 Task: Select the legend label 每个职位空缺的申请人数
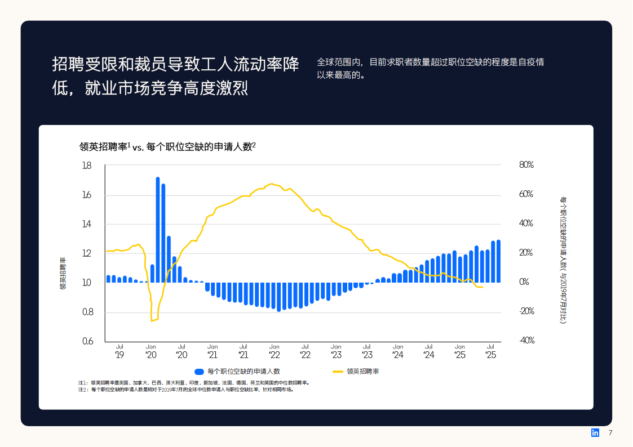[x=244, y=372]
